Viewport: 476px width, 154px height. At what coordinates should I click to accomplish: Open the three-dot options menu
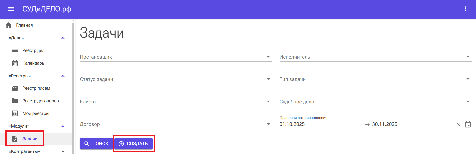(465, 9)
